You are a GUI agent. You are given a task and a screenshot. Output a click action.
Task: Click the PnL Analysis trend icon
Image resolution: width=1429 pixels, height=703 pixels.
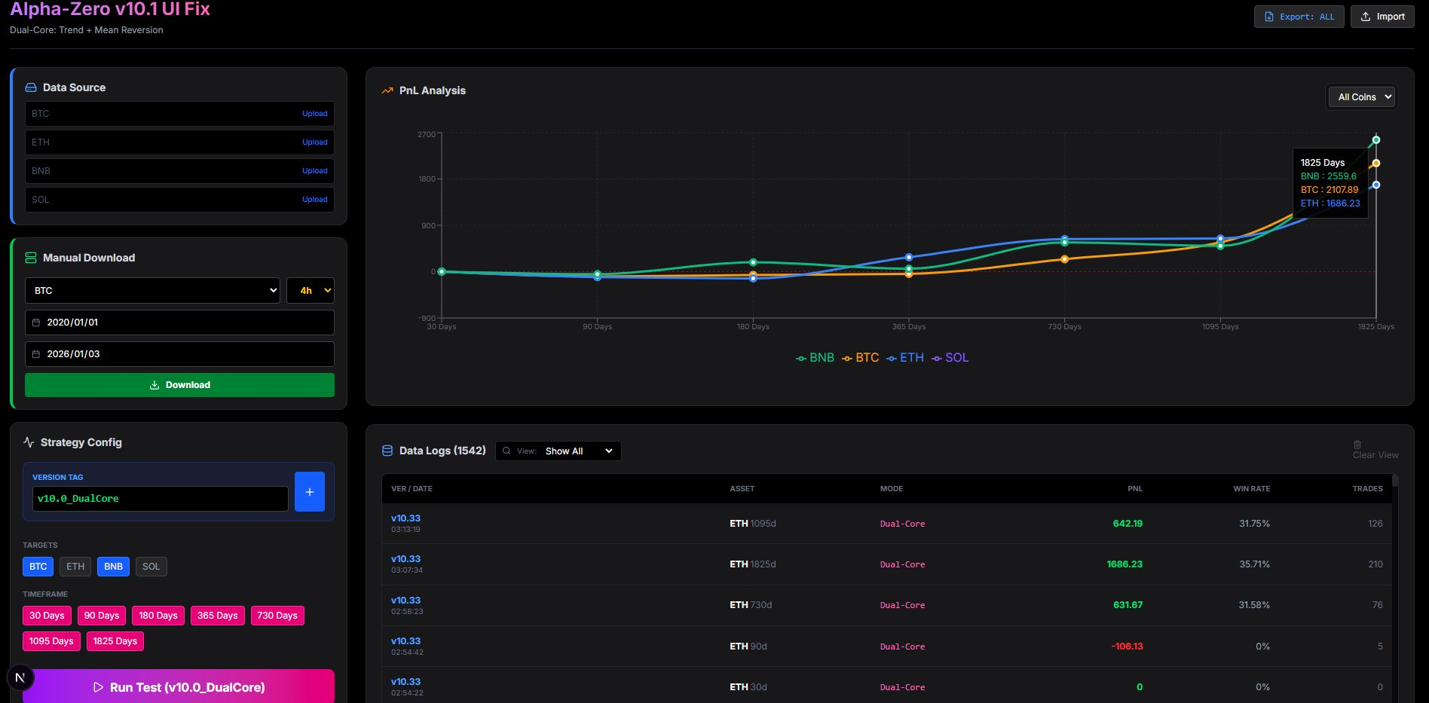click(387, 90)
